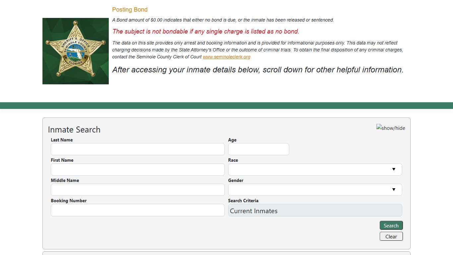Click the Current Inmates search criteria field
Screen dimensions: 453x255
pos(315,211)
